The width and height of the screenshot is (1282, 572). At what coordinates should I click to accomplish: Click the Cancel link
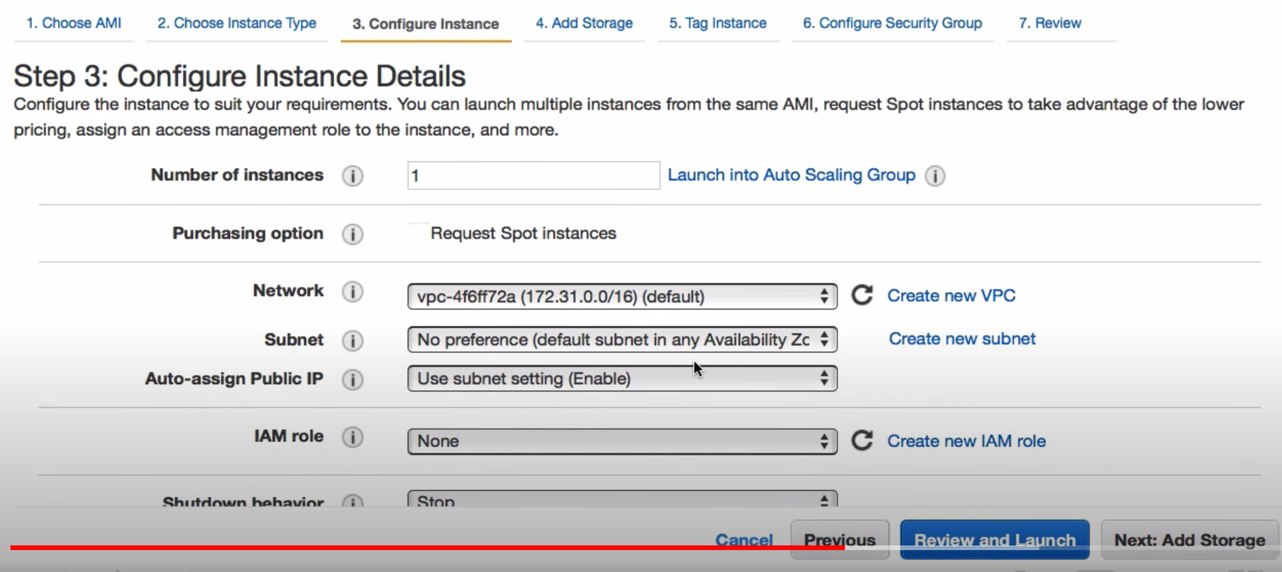[x=744, y=540]
